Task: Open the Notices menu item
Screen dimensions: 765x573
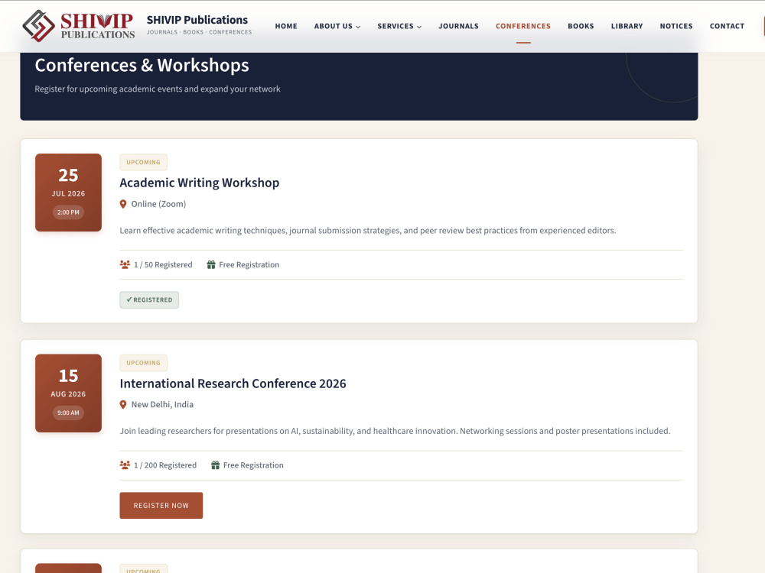Action: click(676, 26)
